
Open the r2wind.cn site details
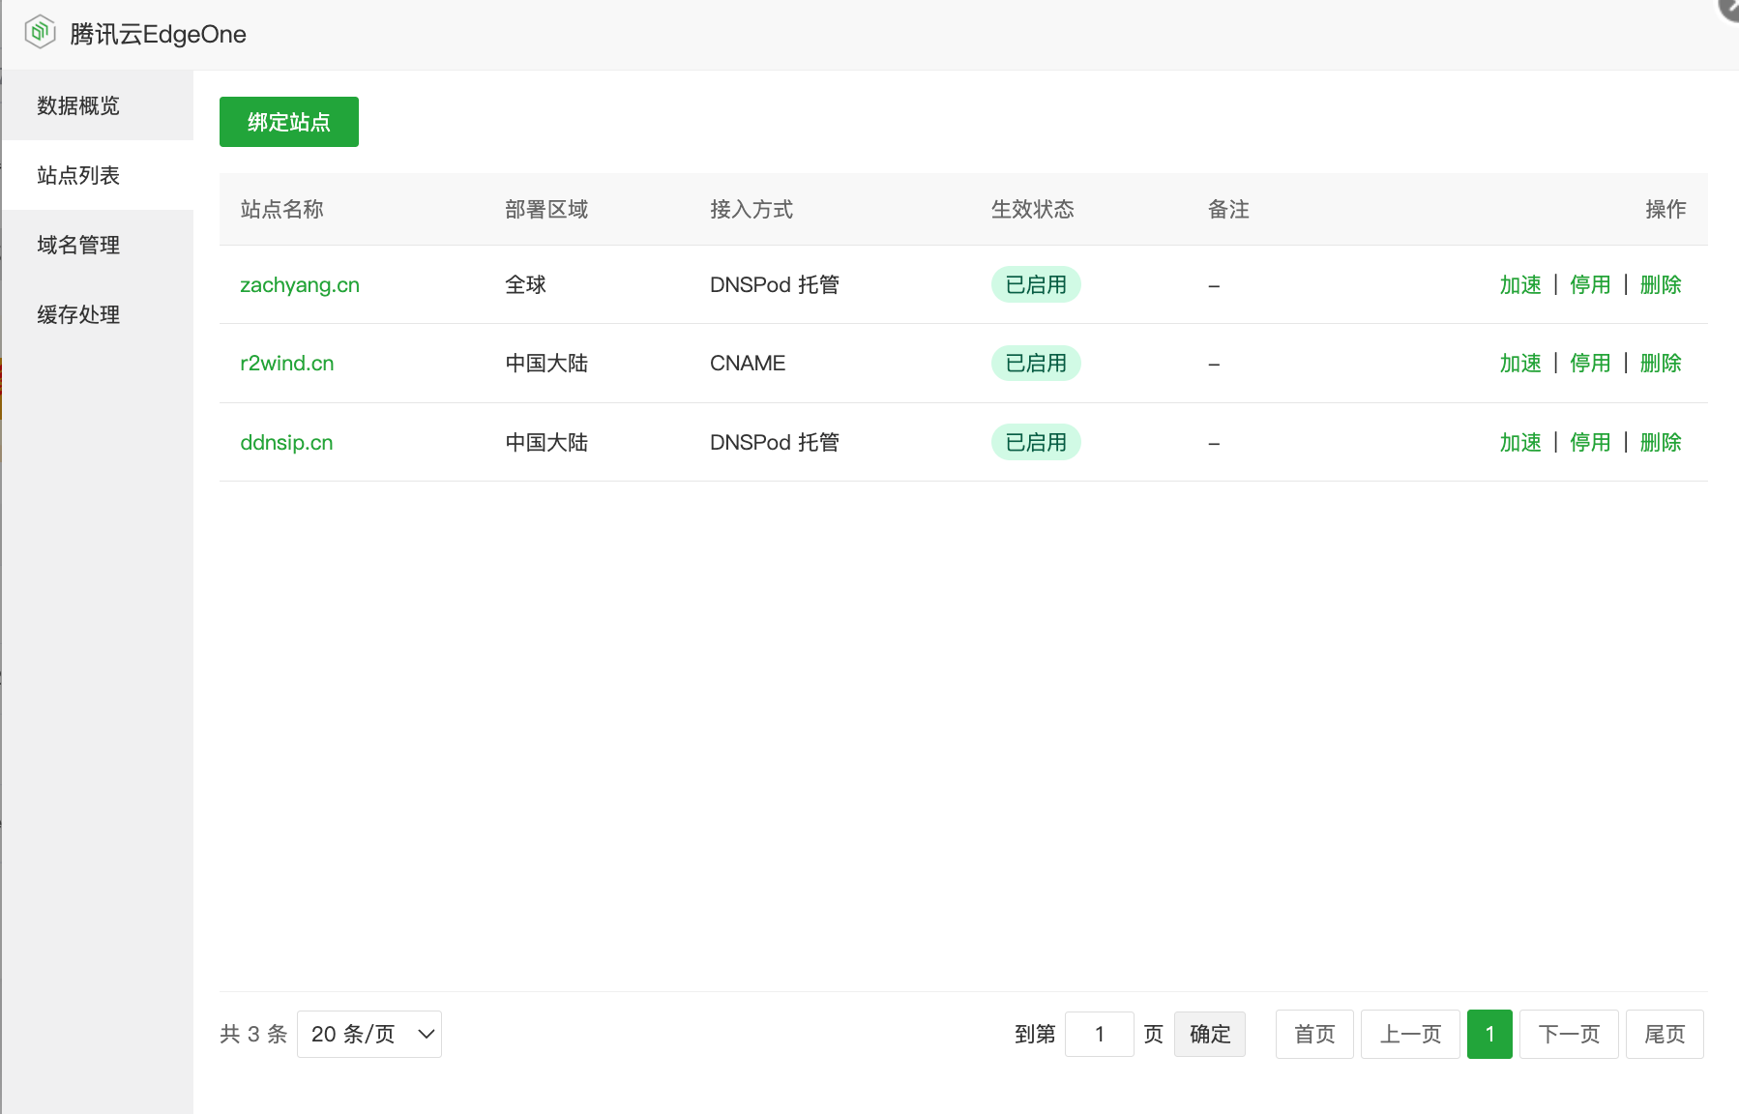(286, 363)
